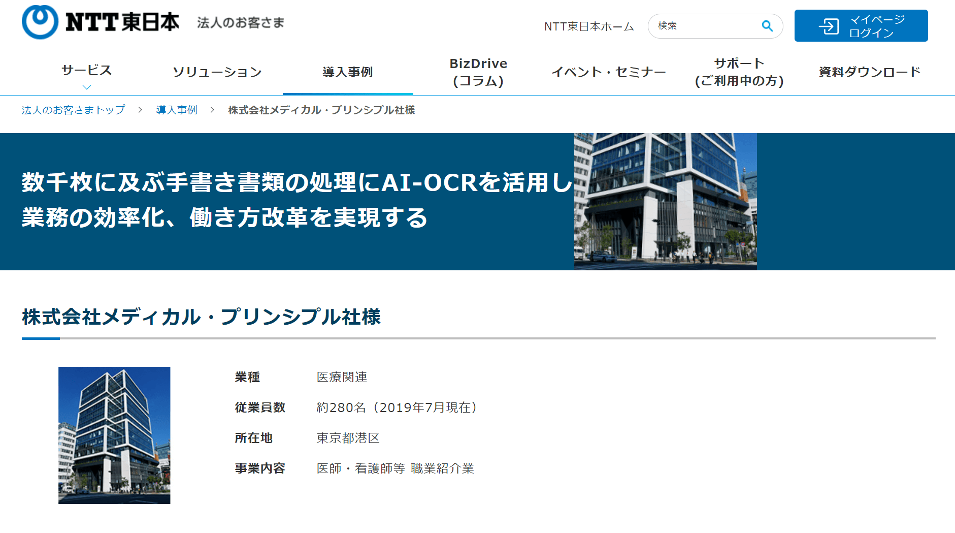Screen dimensions: 955x533
Task: Select the 導入事例 tab
Action: pyautogui.click(x=348, y=72)
